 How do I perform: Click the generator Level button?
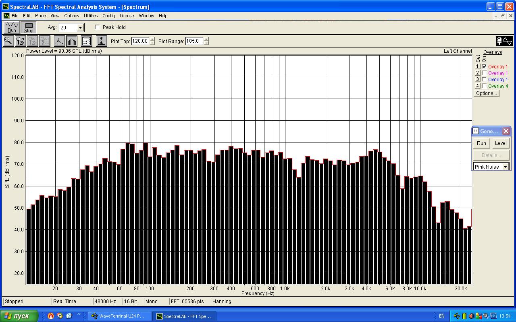coord(500,143)
